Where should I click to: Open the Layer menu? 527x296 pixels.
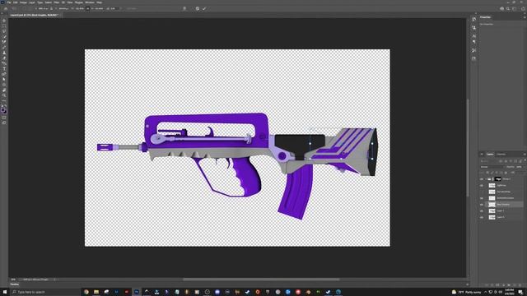(x=32, y=2)
